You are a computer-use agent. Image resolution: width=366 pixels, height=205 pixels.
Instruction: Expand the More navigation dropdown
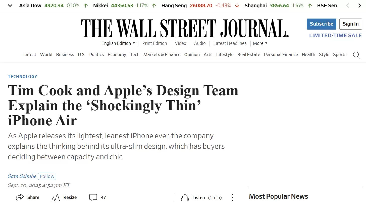260,43
